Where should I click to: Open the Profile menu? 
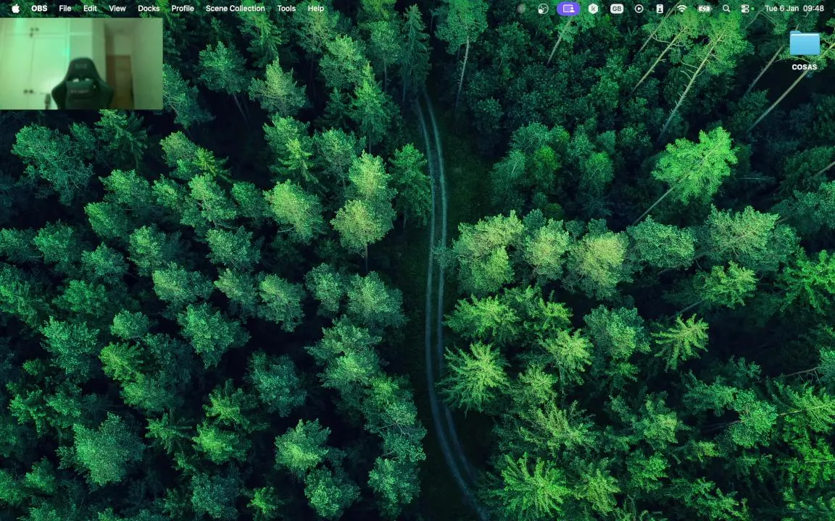click(x=183, y=9)
